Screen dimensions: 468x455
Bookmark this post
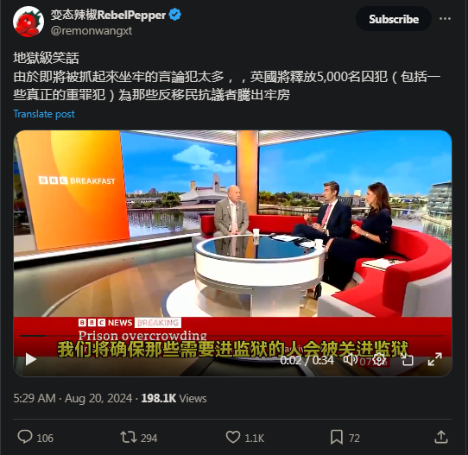point(337,438)
